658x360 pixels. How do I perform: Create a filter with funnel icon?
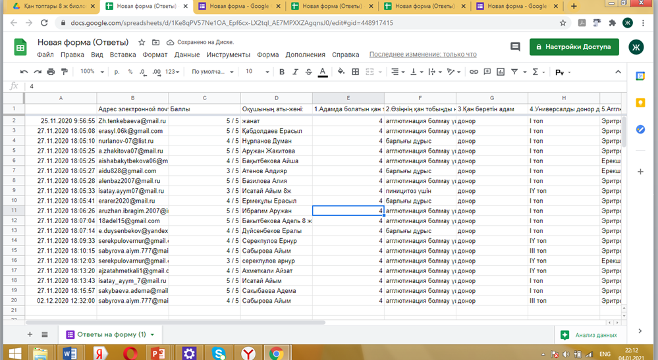(x=514, y=72)
